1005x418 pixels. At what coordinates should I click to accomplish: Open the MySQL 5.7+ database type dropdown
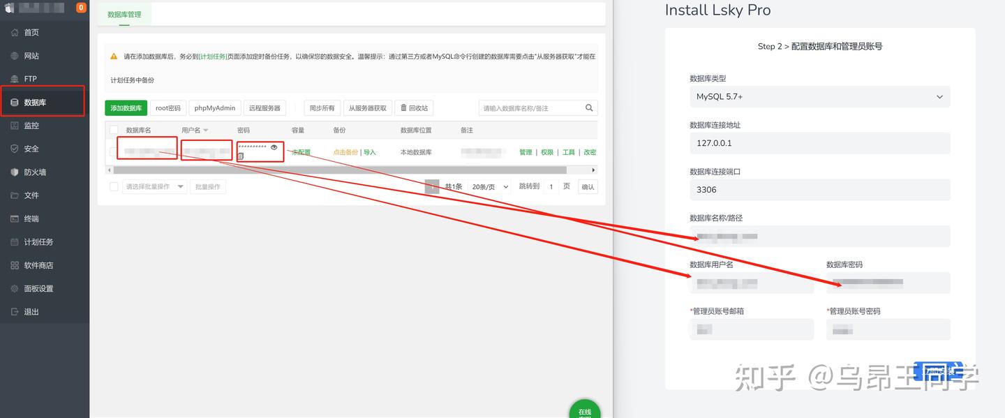click(820, 96)
